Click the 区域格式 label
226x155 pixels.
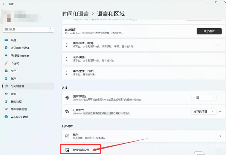[78, 110]
